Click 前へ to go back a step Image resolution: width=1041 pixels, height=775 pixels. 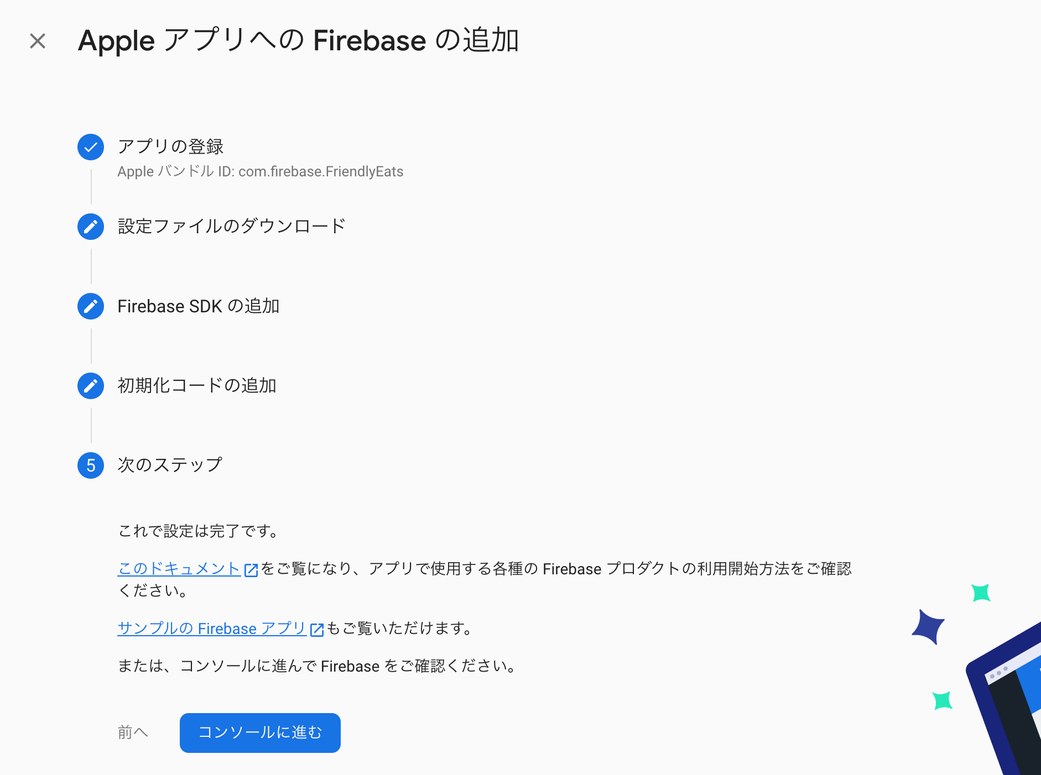(x=132, y=732)
